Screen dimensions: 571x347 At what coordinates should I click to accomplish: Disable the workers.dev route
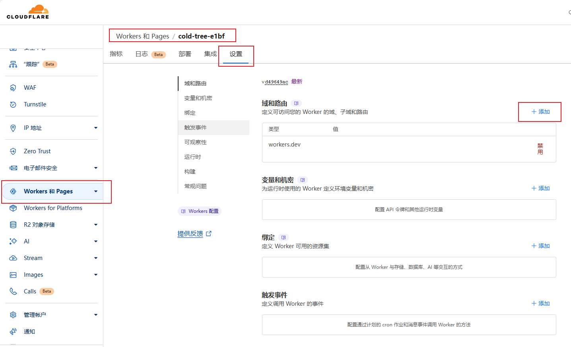(x=540, y=149)
